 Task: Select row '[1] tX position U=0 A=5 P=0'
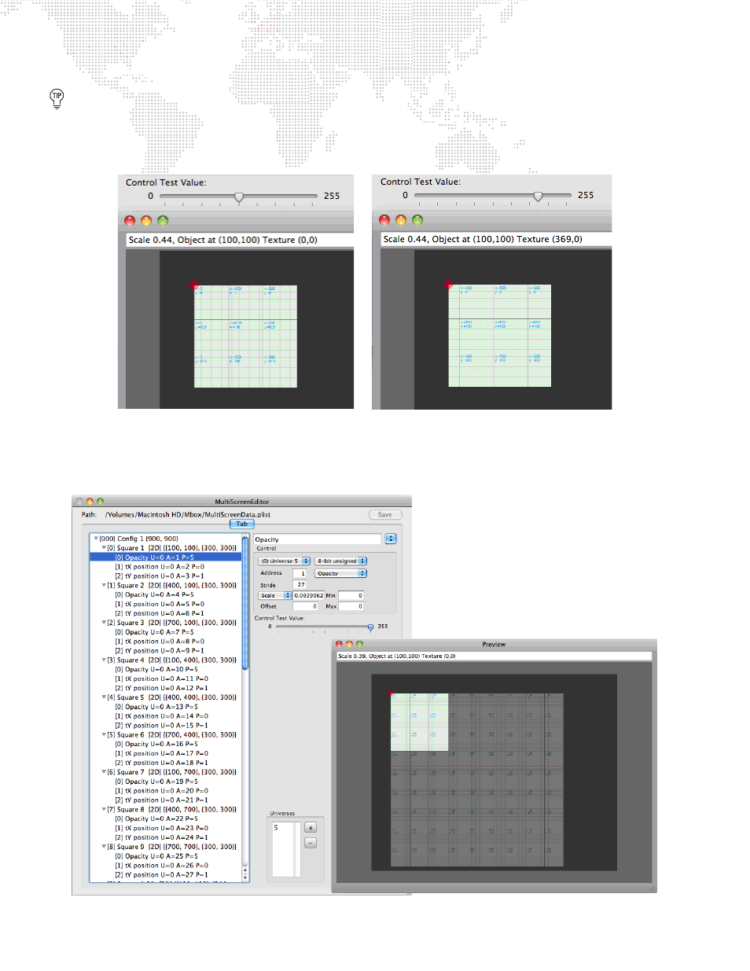166,604
